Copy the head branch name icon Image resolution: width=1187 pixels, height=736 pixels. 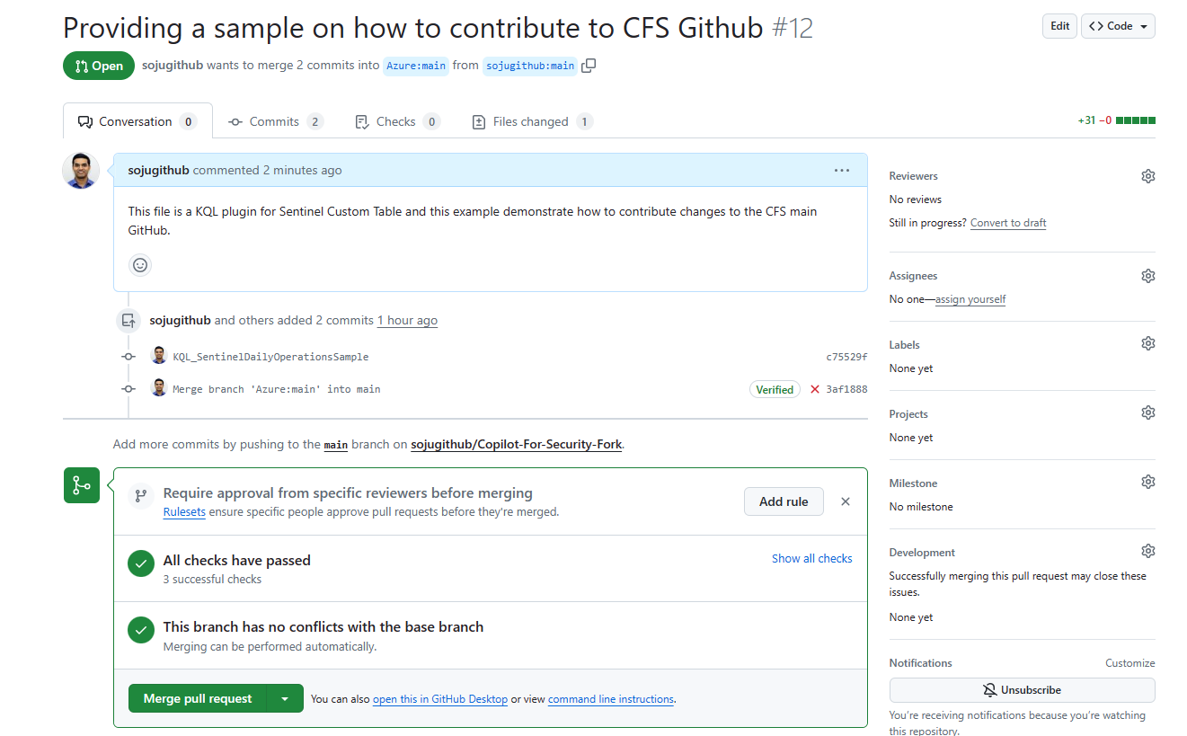[589, 66]
